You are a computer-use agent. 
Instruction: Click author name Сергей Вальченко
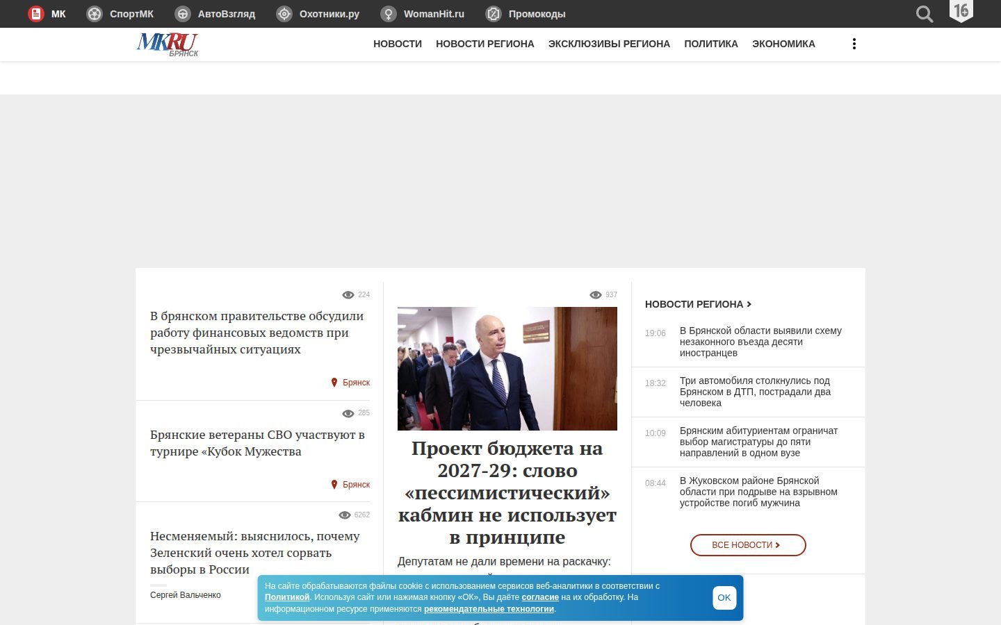[x=186, y=595]
